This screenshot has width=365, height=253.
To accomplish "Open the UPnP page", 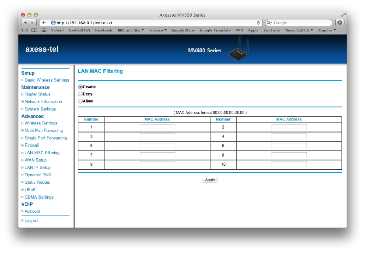I will point(30,189).
